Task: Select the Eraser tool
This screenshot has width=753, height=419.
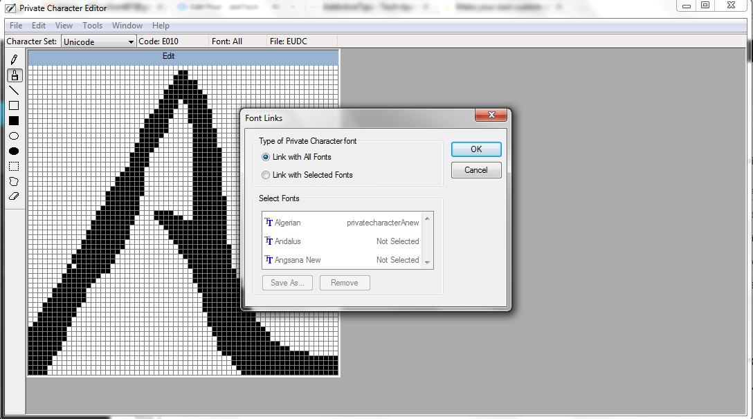Action: tap(14, 196)
